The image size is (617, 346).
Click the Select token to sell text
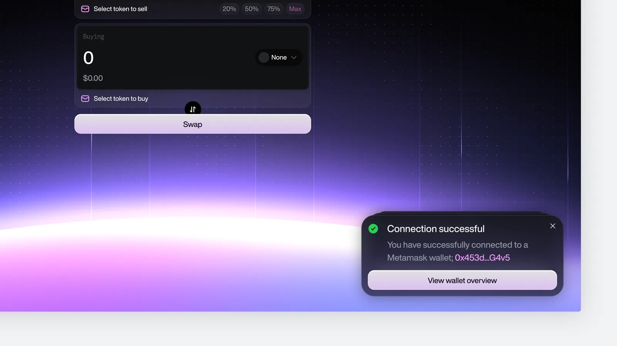click(120, 9)
